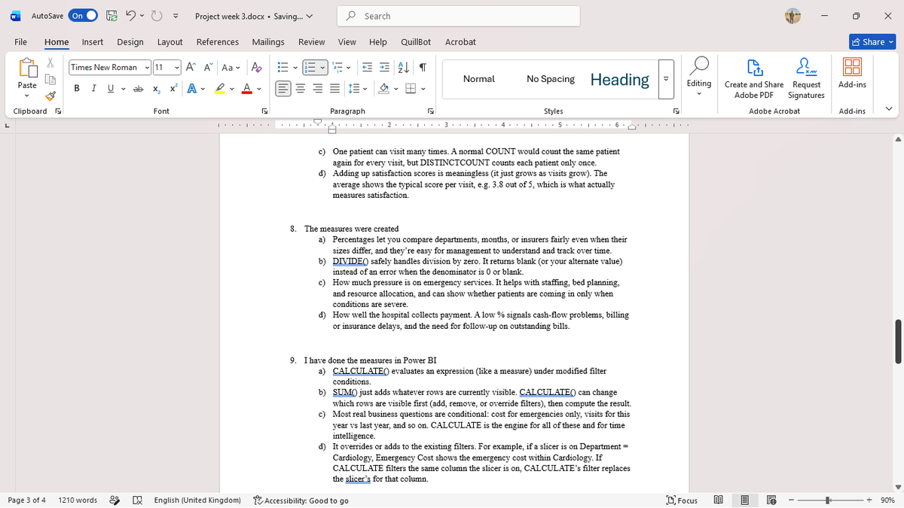This screenshot has width=904, height=508.
Task: Open the Review tab
Action: 312,42
